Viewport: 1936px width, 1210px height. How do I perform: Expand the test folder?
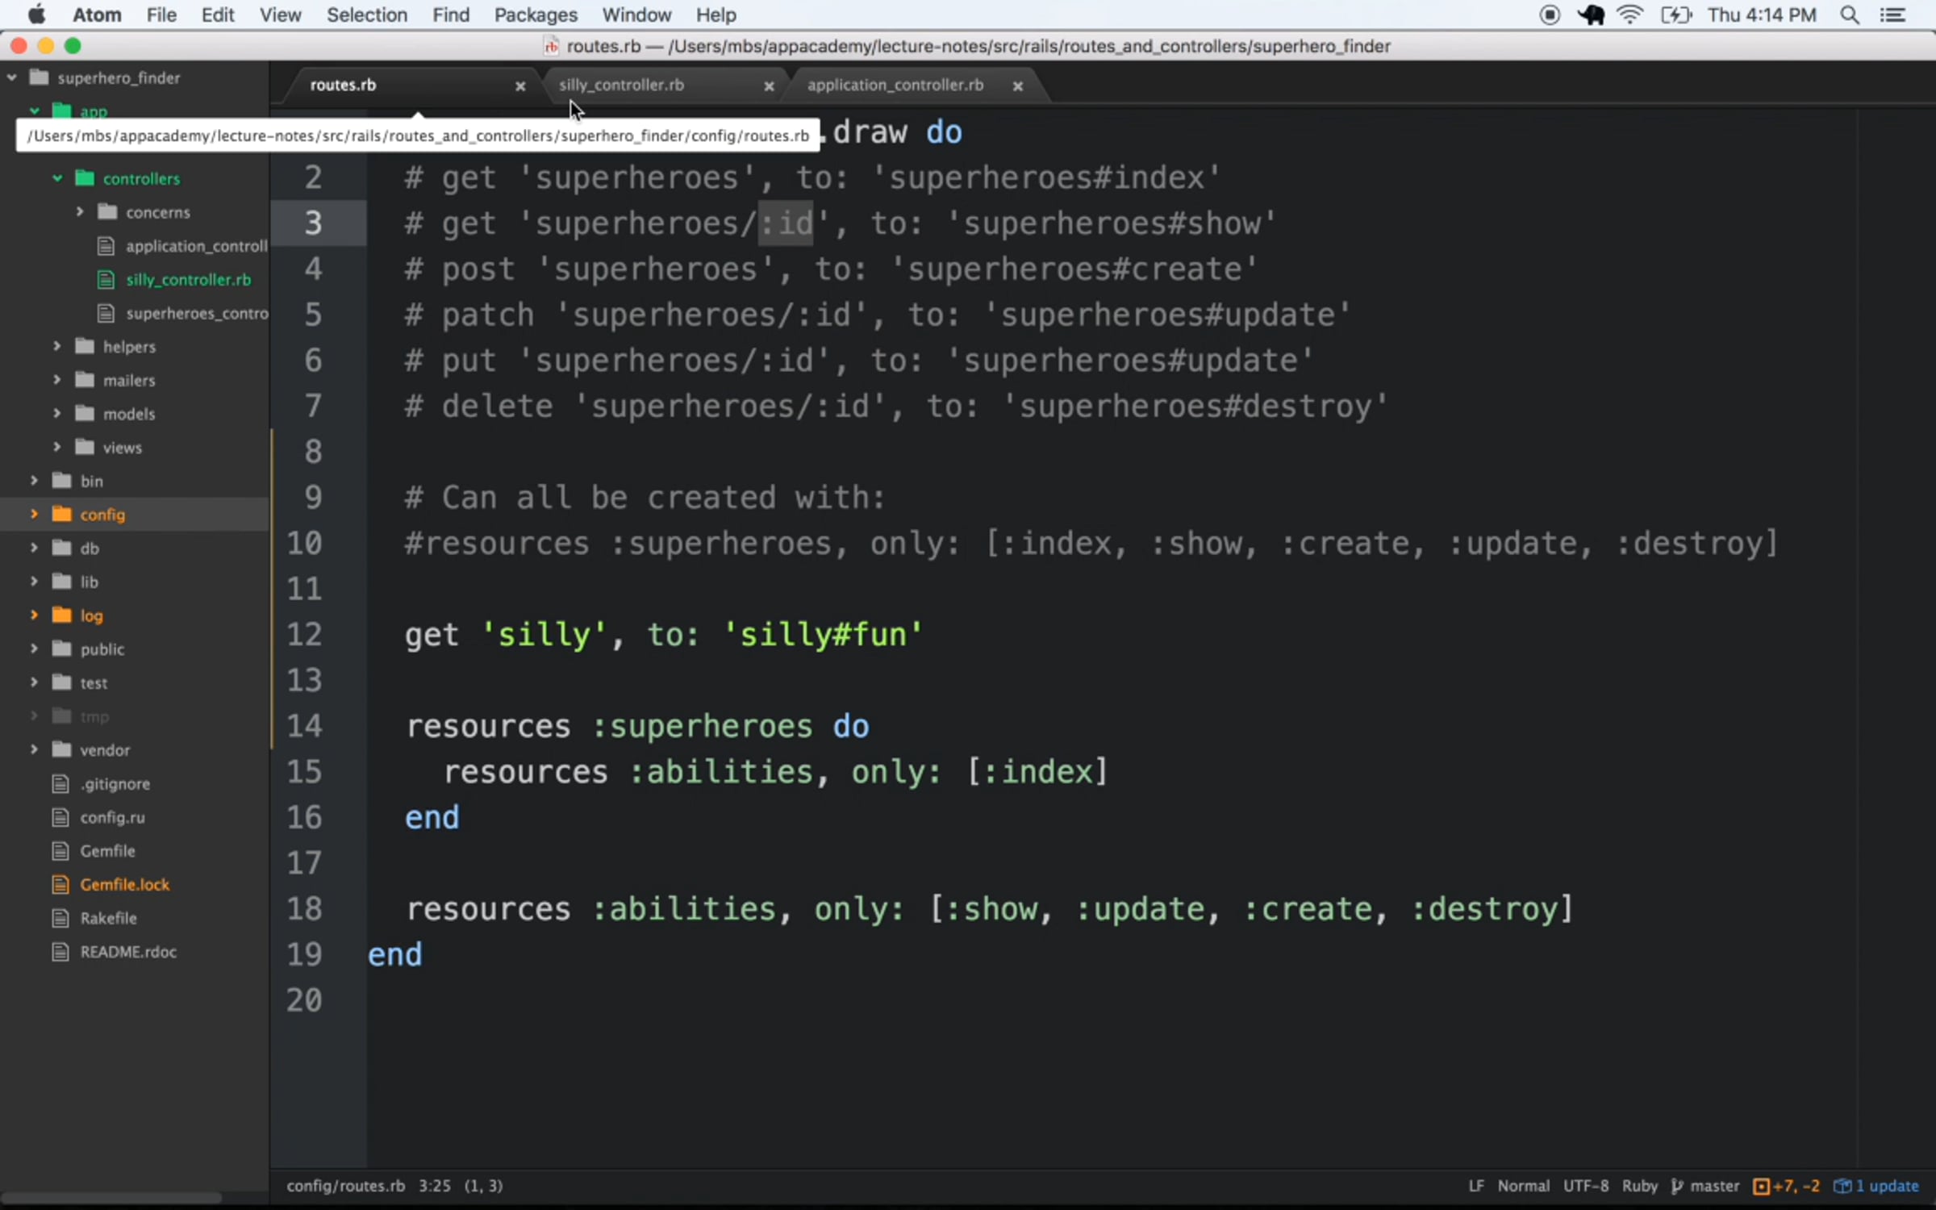[34, 682]
